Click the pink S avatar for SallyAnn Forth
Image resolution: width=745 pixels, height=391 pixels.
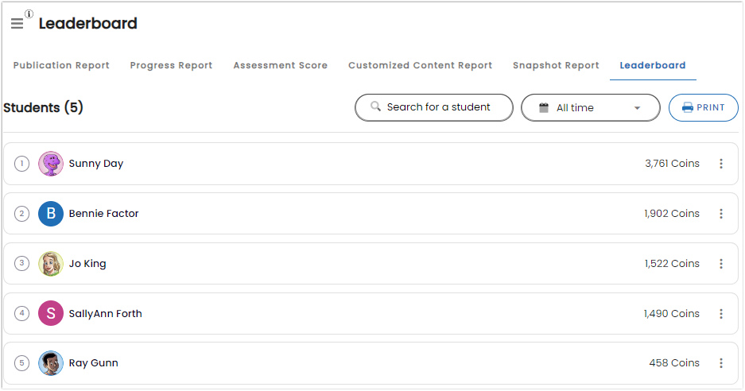(51, 314)
